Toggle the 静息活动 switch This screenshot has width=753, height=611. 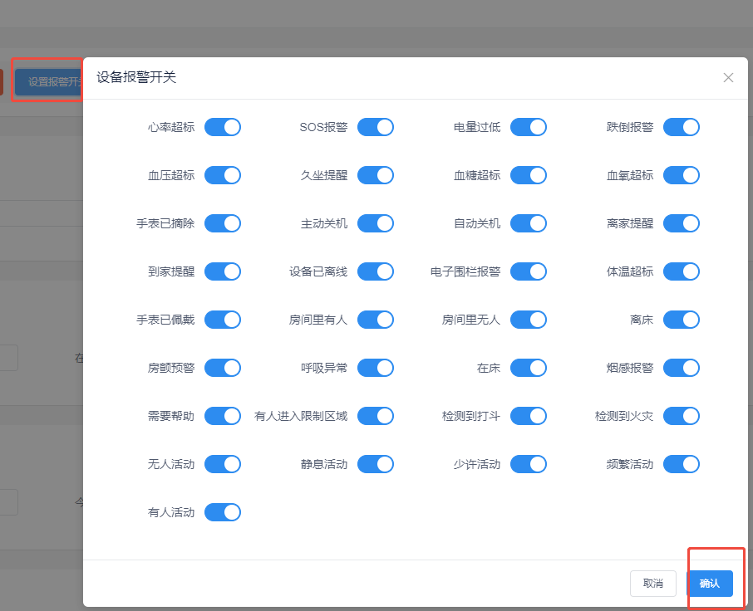(376, 464)
